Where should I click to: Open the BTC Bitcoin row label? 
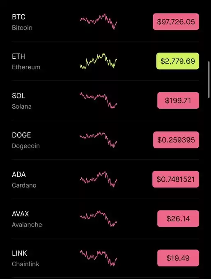[22, 22]
